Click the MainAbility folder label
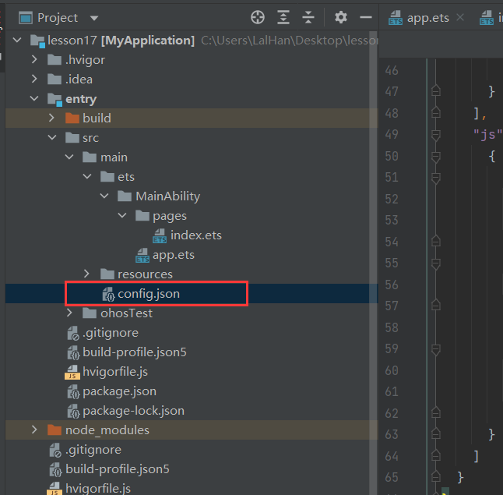The image size is (503, 495). click(x=167, y=196)
